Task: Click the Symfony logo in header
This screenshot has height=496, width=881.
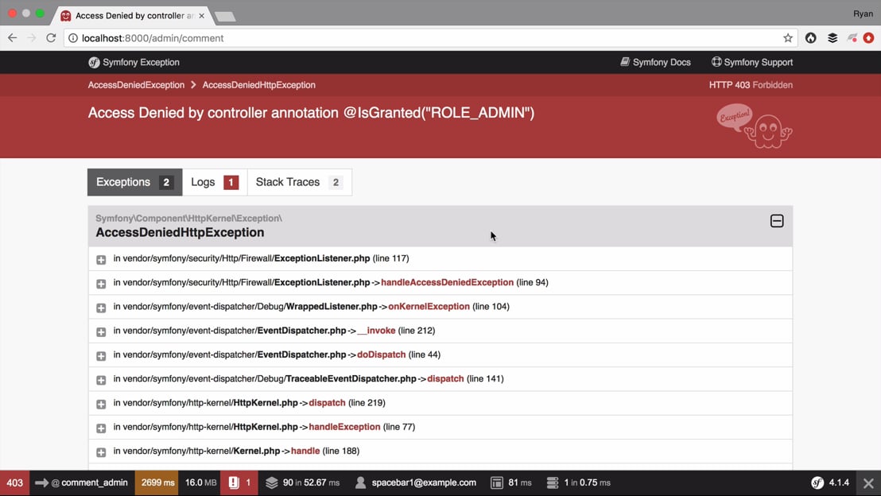Action: point(94,62)
